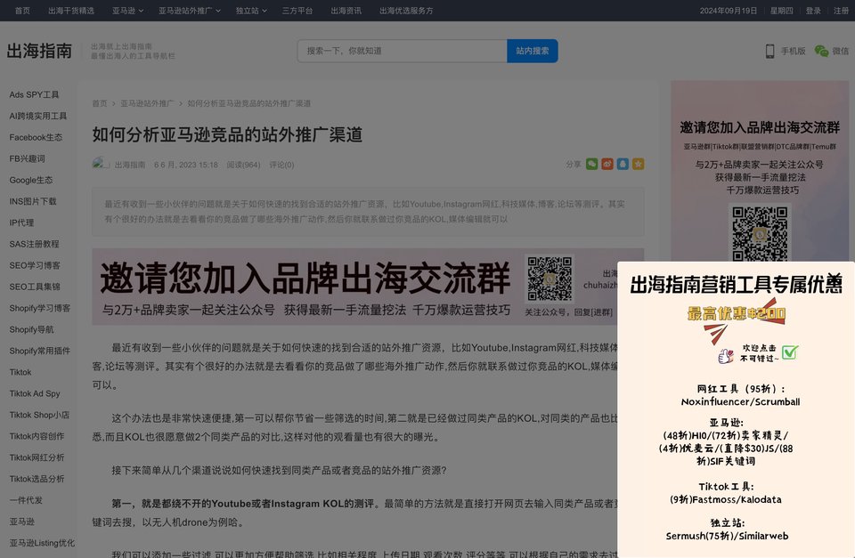Click the 出海指南 author name link
The width and height of the screenshot is (855, 558).
(130, 165)
